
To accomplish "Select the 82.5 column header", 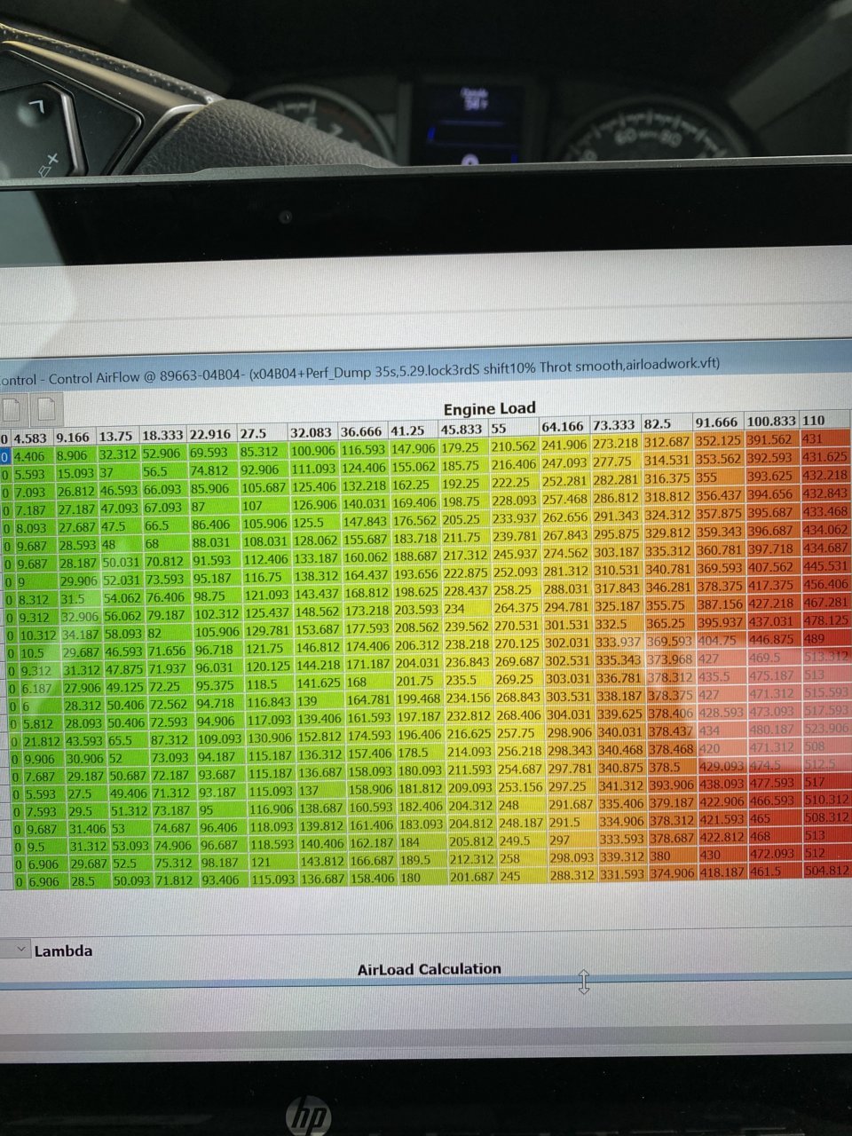I will (668, 423).
